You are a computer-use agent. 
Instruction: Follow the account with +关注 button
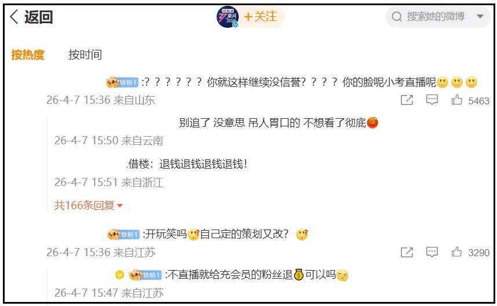point(260,16)
